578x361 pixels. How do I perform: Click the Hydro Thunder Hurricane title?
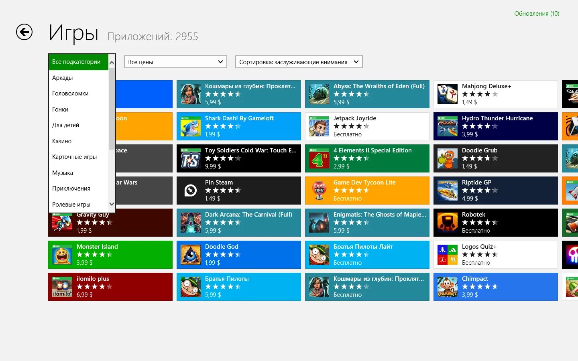click(x=497, y=118)
